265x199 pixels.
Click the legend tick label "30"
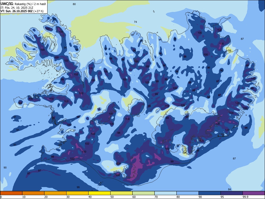tap(68, 197)
